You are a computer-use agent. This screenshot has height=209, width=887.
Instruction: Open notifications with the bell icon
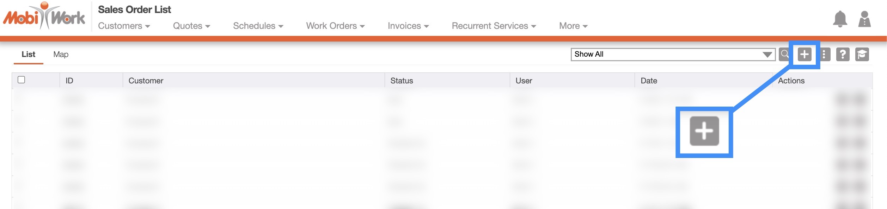[840, 19]
